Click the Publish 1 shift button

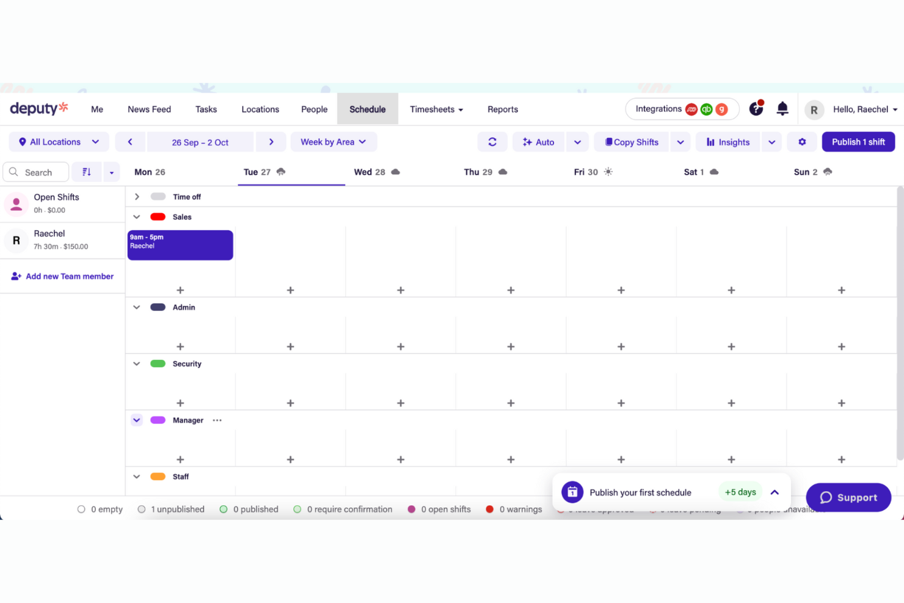858,142
